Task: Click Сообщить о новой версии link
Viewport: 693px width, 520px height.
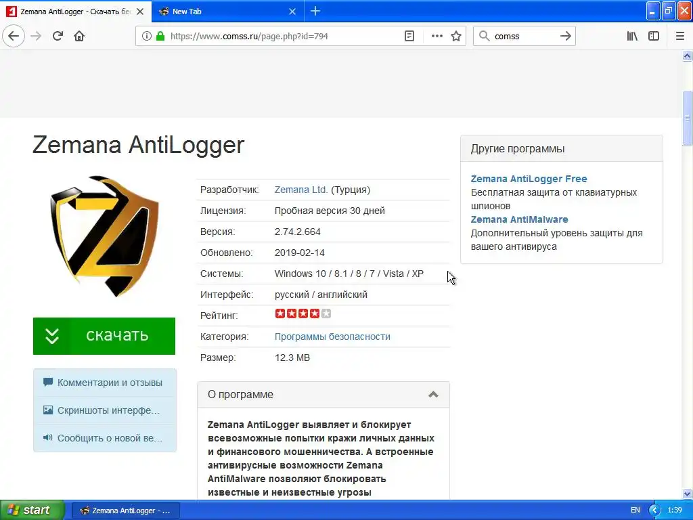Action: coord(105,438)
